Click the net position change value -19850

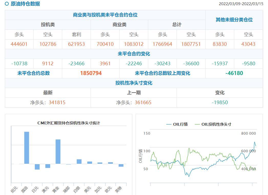click(220, 103)
